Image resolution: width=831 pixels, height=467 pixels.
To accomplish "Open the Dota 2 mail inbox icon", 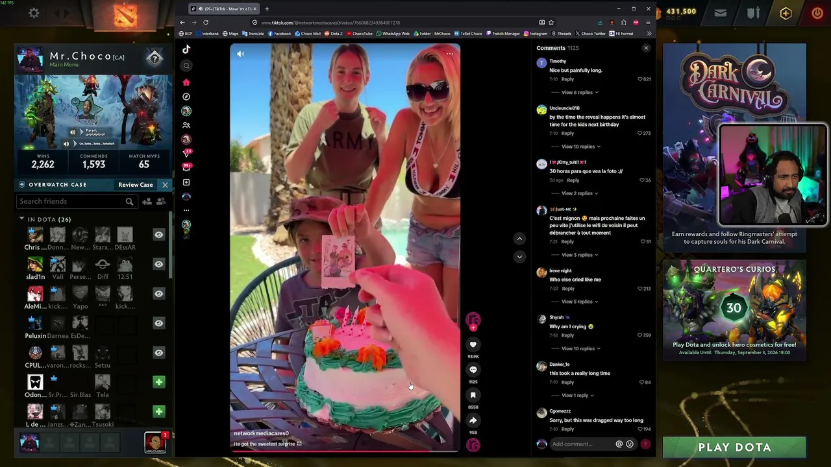I will coord(721,12).
